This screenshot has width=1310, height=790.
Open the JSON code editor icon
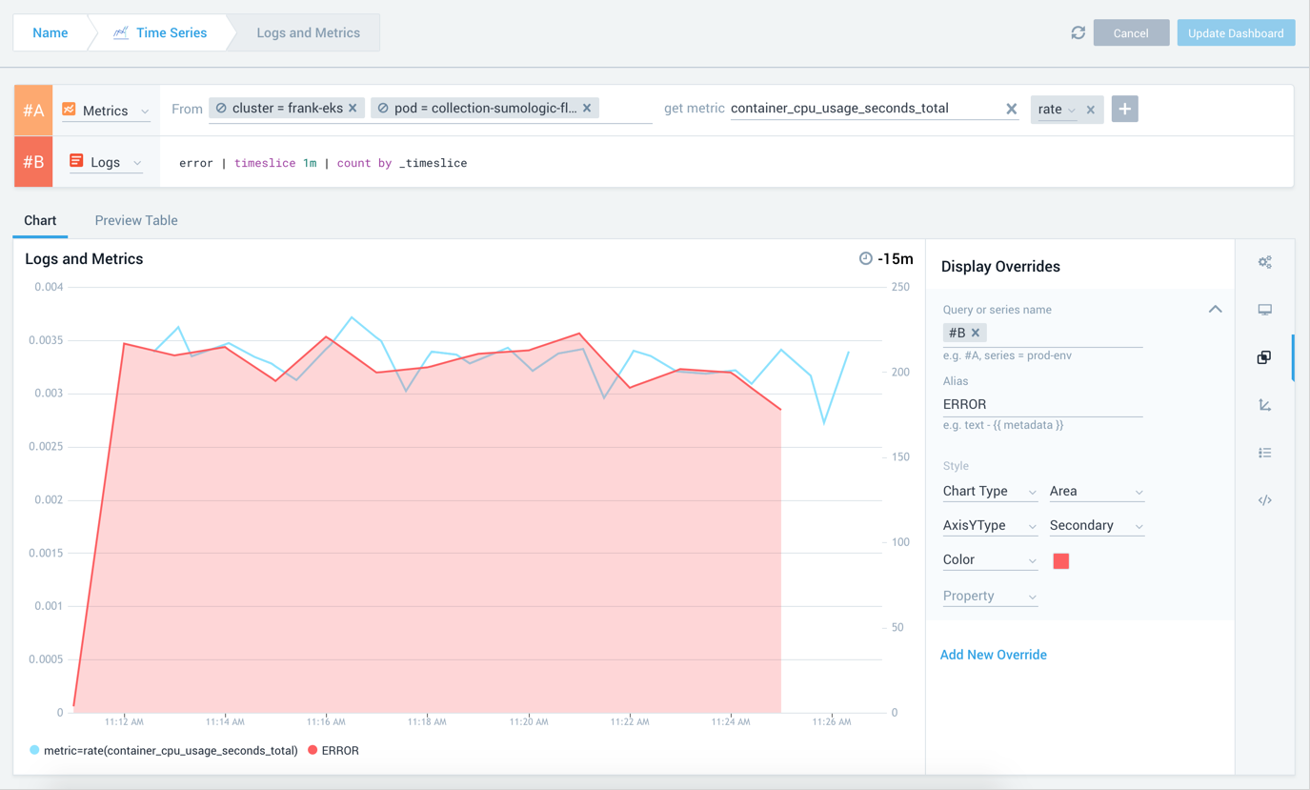click(1264, 500)
